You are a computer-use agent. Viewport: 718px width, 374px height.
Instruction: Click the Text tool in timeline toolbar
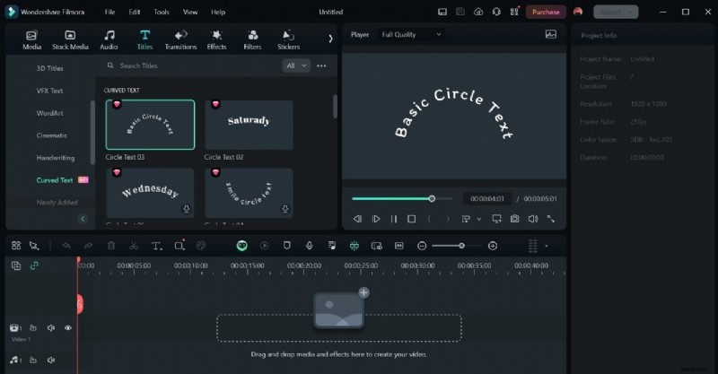click(156, 246)
